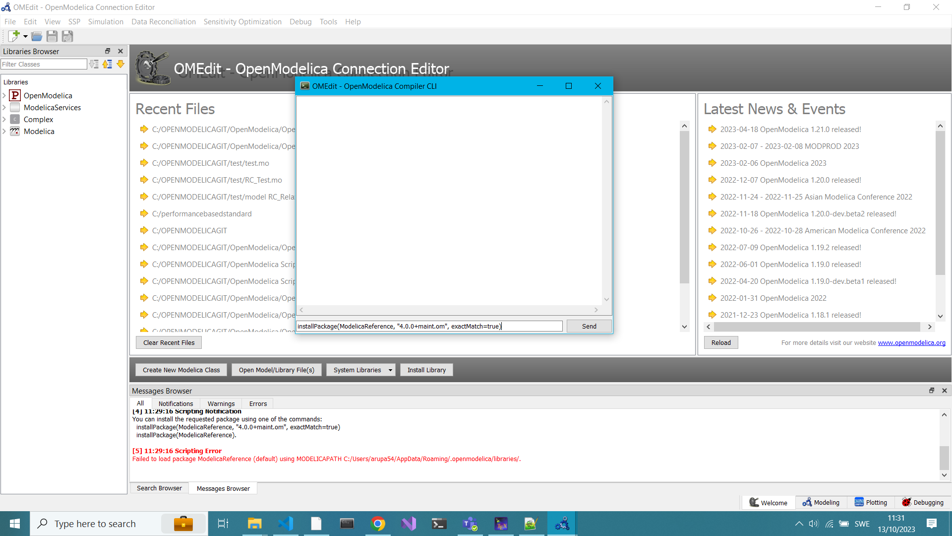Viewport: 952px width, 536px height.
Task: Open the new class dropdown arrow
Action: pyautogui.click(x=25, y=36)
